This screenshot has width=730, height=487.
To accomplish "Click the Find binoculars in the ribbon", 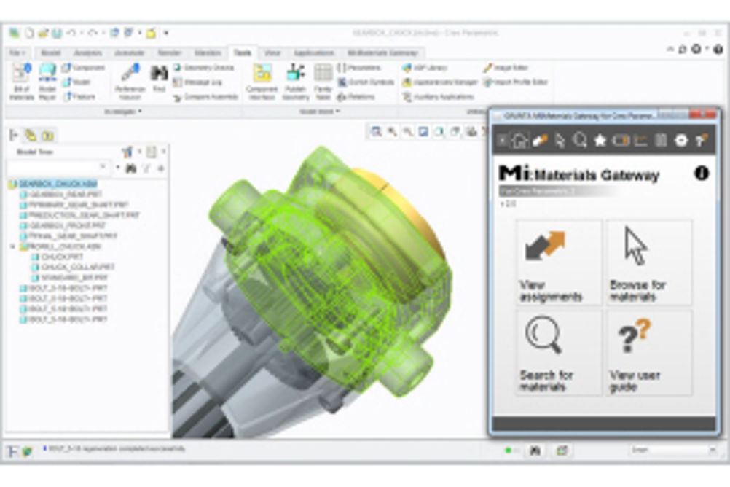I will (x=159, y=78).
